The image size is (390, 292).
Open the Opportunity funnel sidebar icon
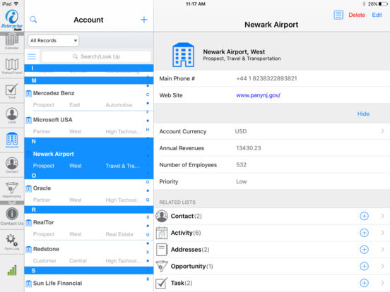pos(12,190)
